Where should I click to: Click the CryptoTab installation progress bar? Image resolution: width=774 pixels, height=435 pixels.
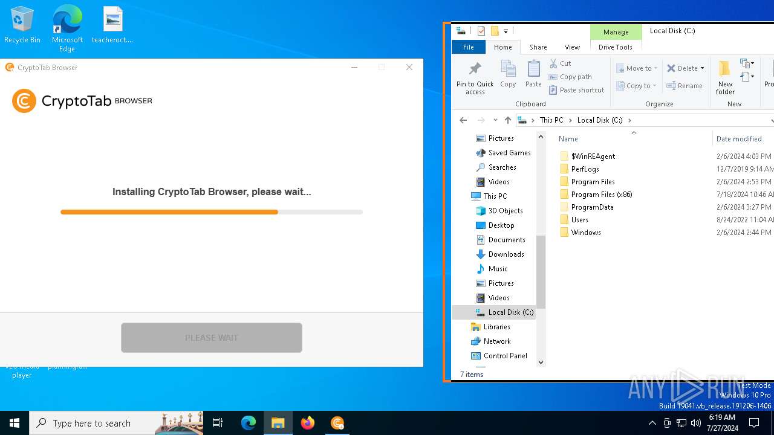pyautogui.click(x=212, y=212)
